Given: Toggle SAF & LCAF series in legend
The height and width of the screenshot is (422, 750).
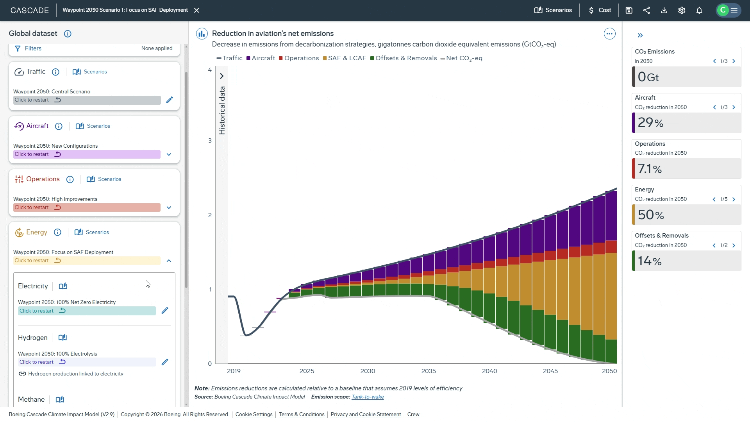Looking at the screenshot, I should pyautogui.click(x=345, y=58).
